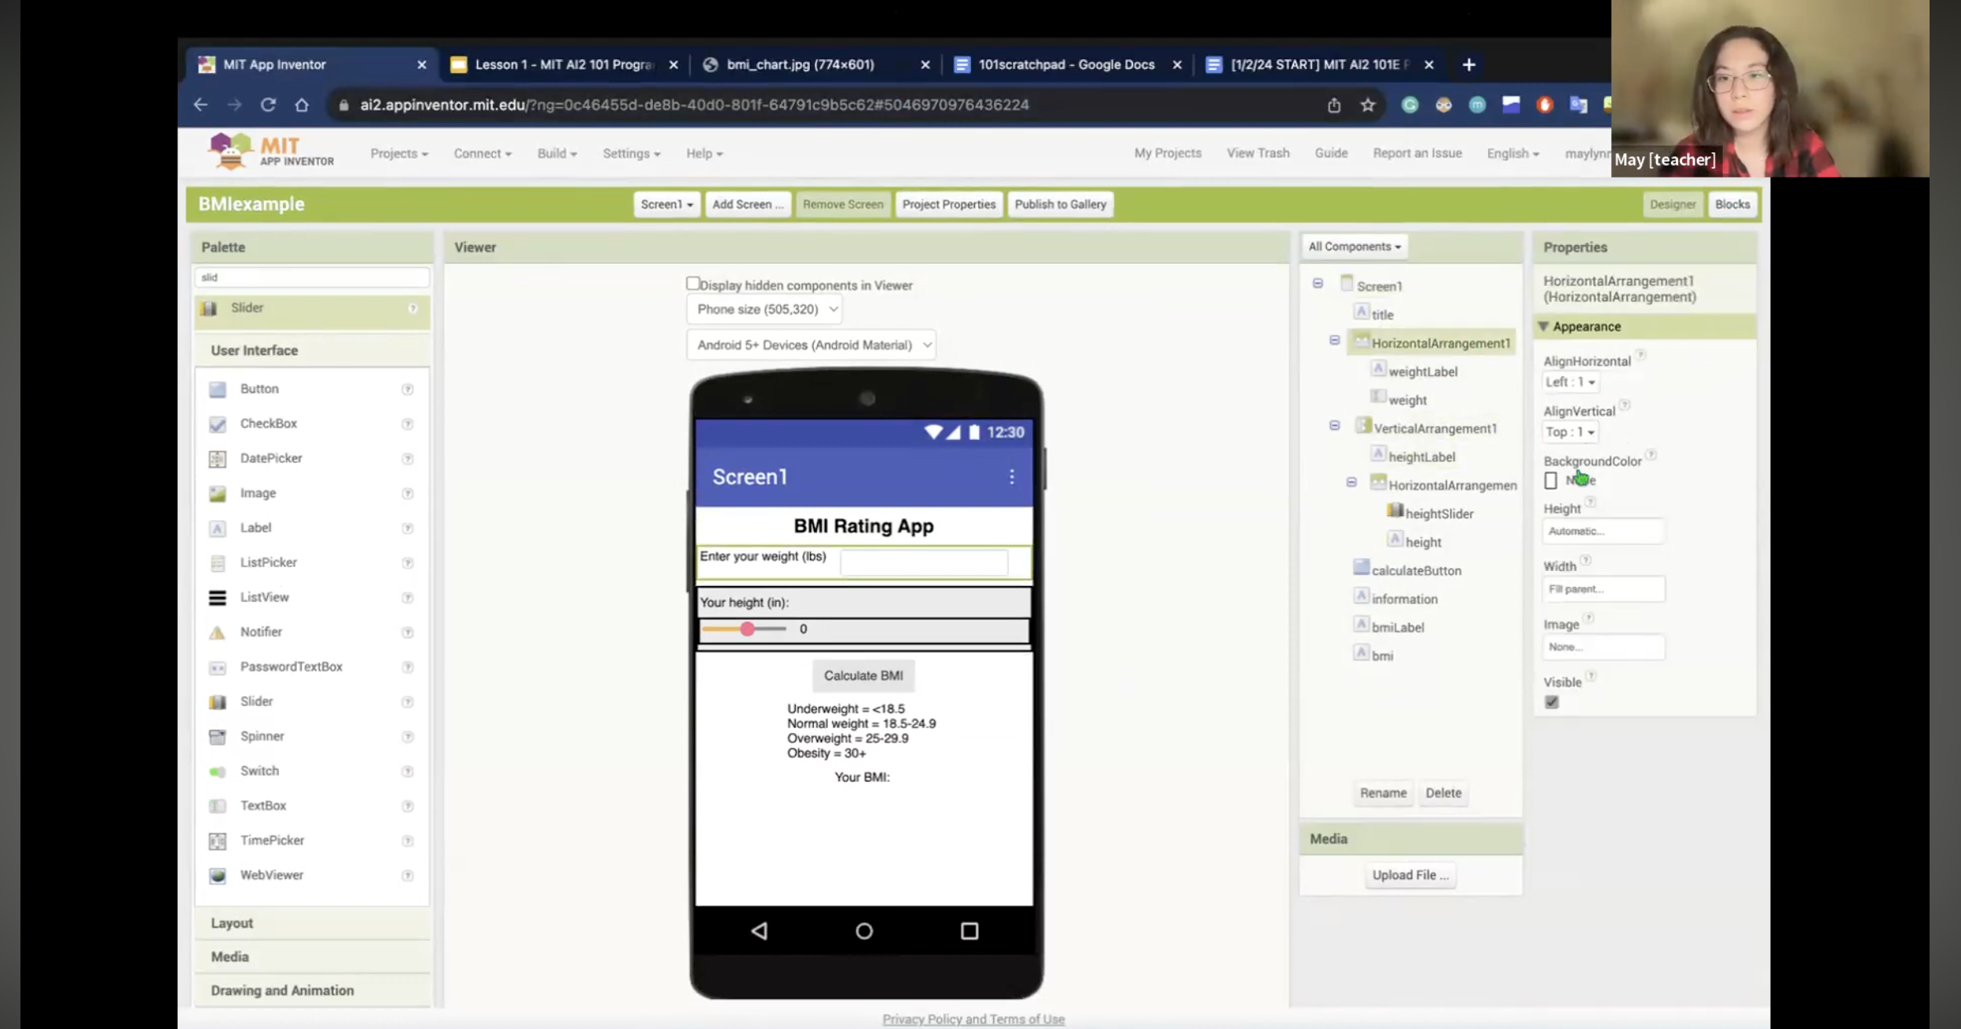Switch to bmi_chart.jpg browser tab
Screen dimensions: 1961x1029
(x=800, y=64)
